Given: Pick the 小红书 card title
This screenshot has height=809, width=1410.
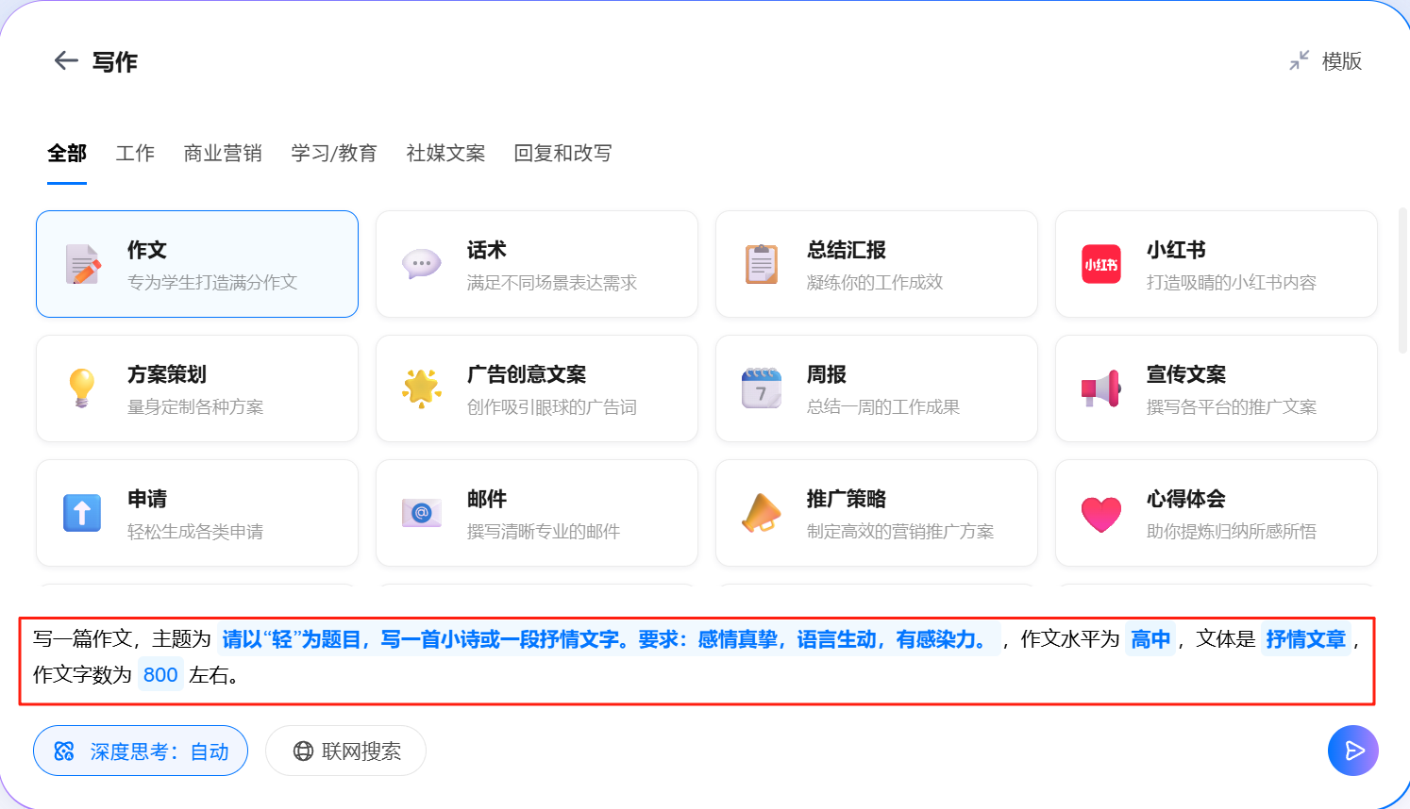Looking at the screenshot, I should click(1176, 250).
